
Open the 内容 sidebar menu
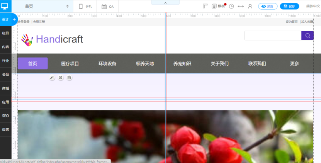click(x=5, y=47)
